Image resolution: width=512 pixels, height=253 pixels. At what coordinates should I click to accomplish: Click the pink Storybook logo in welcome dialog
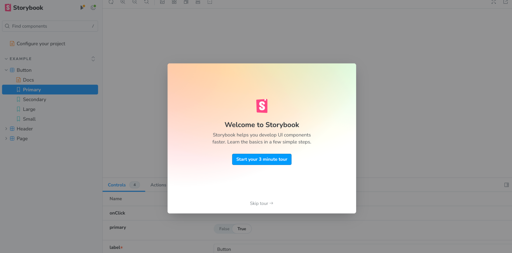click(262, 106)
